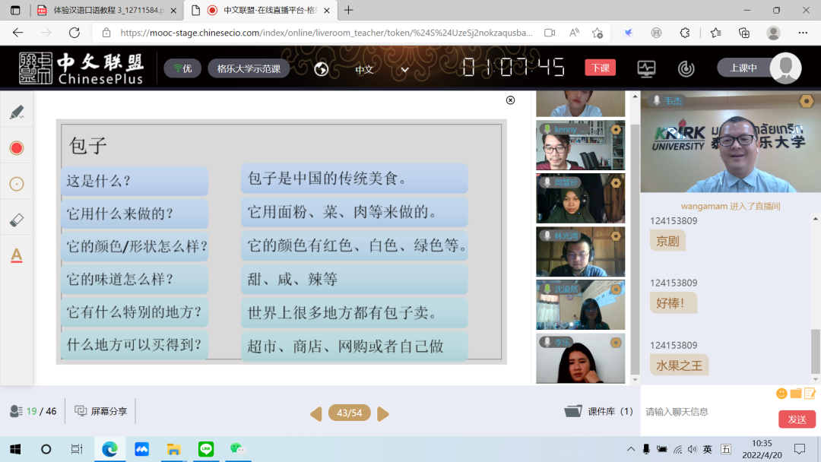
Task: Open WeChat from the taskbar
Action: click(237, 449)
